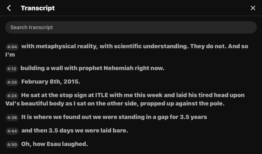Open the "building a wall with prophet Nehemiah" line
The width and height of the screenshot is (262, 154).
92,68
